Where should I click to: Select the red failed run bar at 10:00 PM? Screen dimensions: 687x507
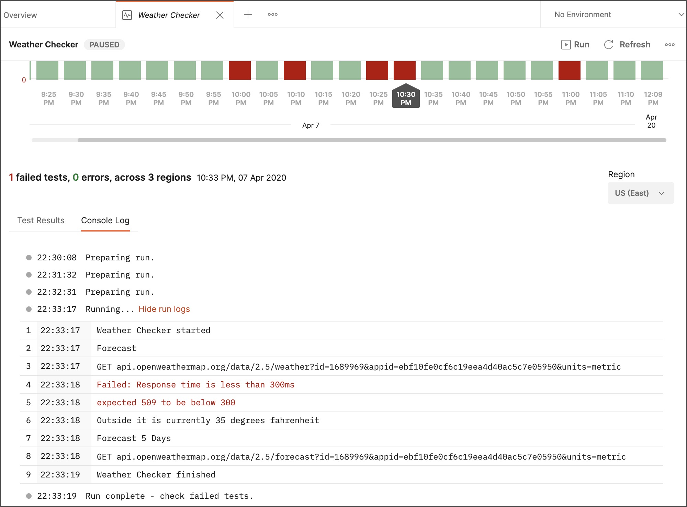(x=240, y=70)
